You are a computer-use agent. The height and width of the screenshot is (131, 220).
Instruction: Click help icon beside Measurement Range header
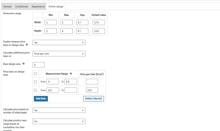pyautogui.click(x=71, y=74)
